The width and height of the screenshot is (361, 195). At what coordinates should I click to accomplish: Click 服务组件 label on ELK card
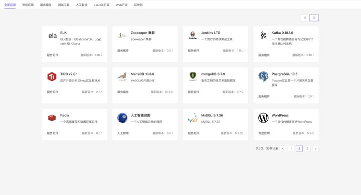click(x=53, y=55)
